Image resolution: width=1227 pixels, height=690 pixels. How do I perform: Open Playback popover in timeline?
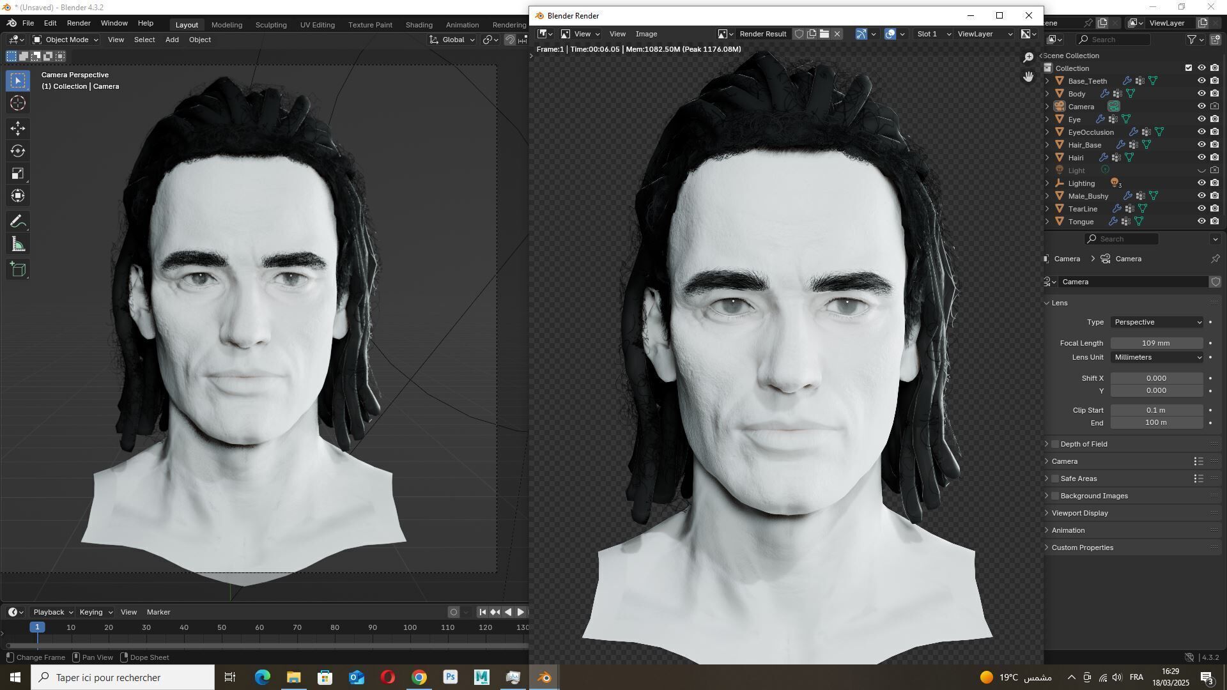53,612
